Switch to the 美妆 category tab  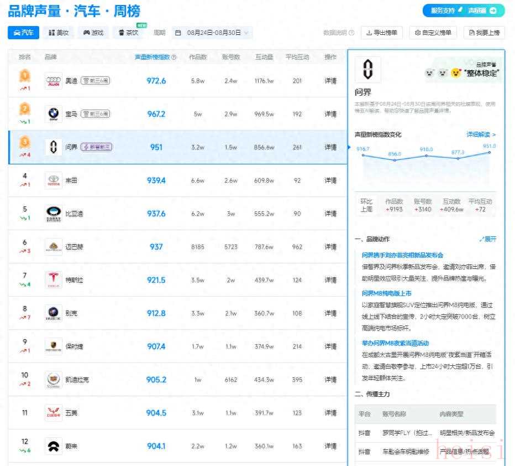(59, 33)
